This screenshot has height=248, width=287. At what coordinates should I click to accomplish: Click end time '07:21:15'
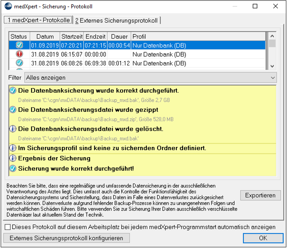tap(95, 45)
